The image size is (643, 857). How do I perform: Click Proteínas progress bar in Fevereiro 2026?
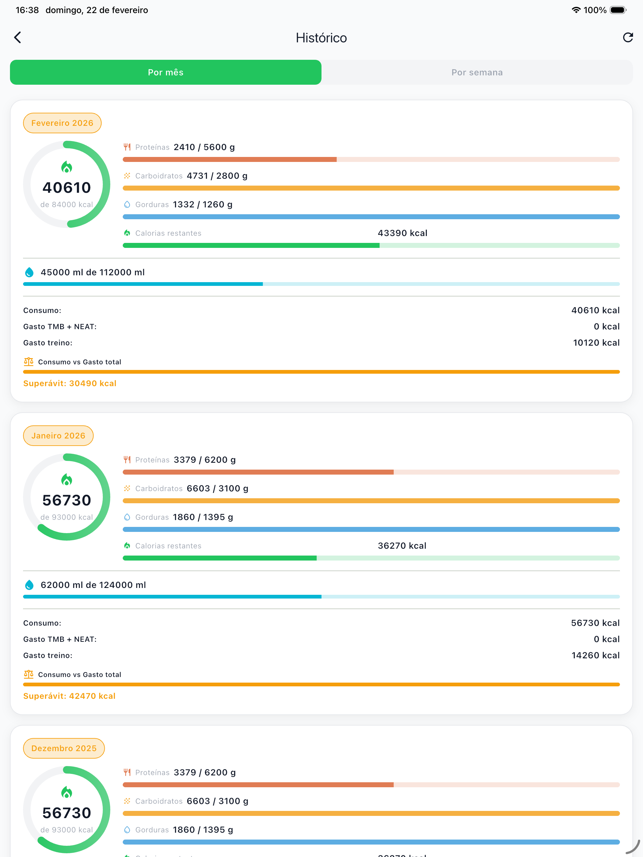point(371,159)
